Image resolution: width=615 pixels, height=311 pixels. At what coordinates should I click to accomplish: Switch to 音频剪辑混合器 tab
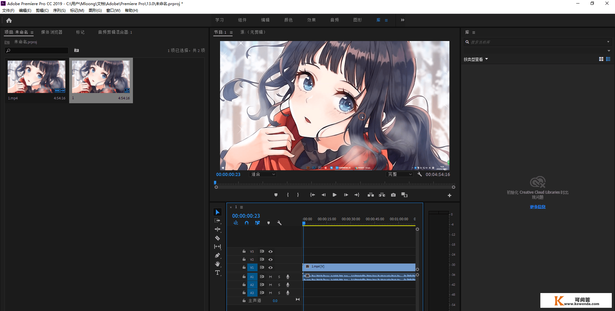(115, 32)
